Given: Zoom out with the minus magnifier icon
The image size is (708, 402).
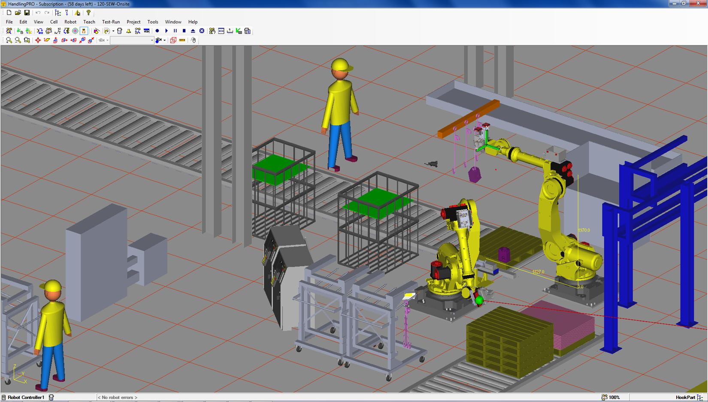Looking at the screenshot, I should (x=18, y=40).
